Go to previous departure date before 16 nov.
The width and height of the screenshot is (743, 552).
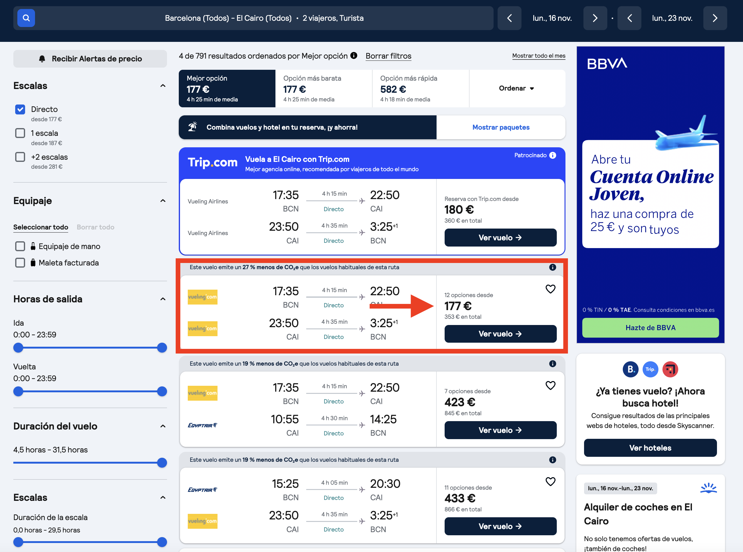coord(509,18)
